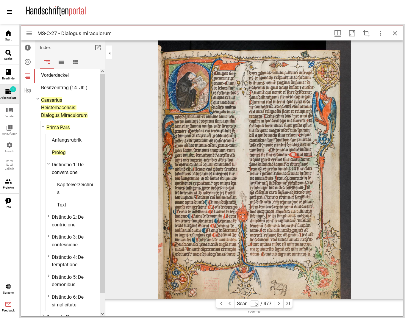Image resolution: width=405 pixels, height=318 pixels.
Task: Maximize the MS-C-27 window
Action: click(x=352, y=33)
